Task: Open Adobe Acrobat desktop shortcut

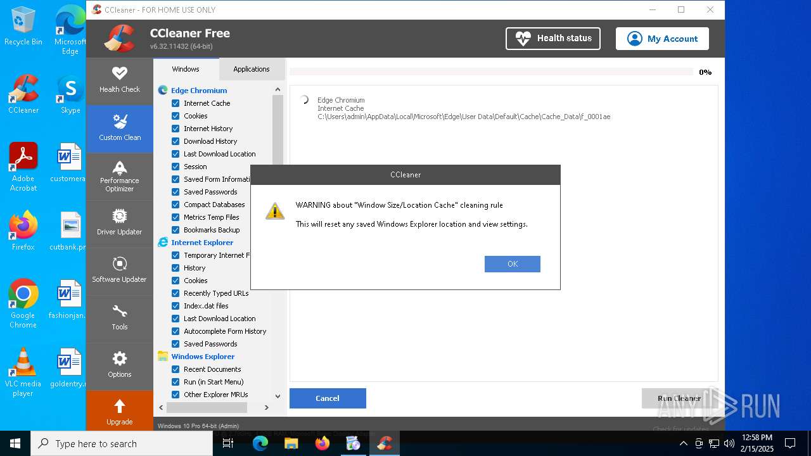Action: [23, 167]
